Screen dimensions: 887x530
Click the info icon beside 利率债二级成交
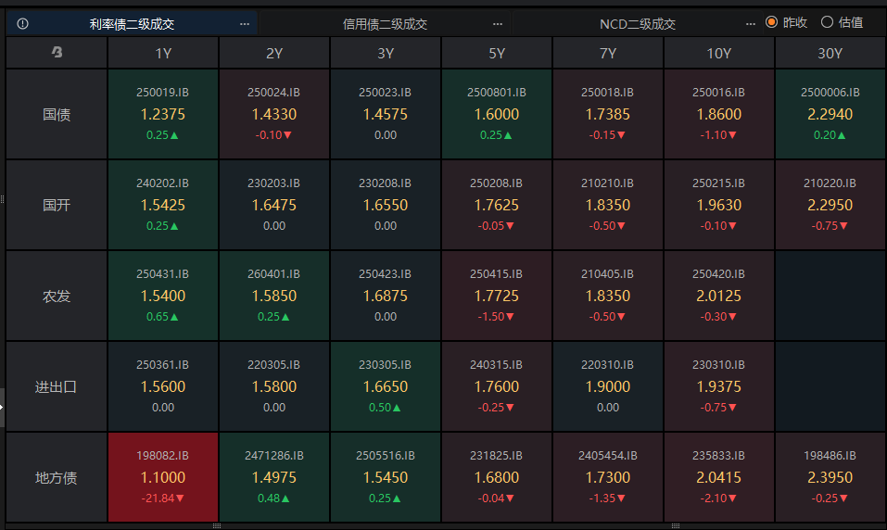[x=22, y=23]
